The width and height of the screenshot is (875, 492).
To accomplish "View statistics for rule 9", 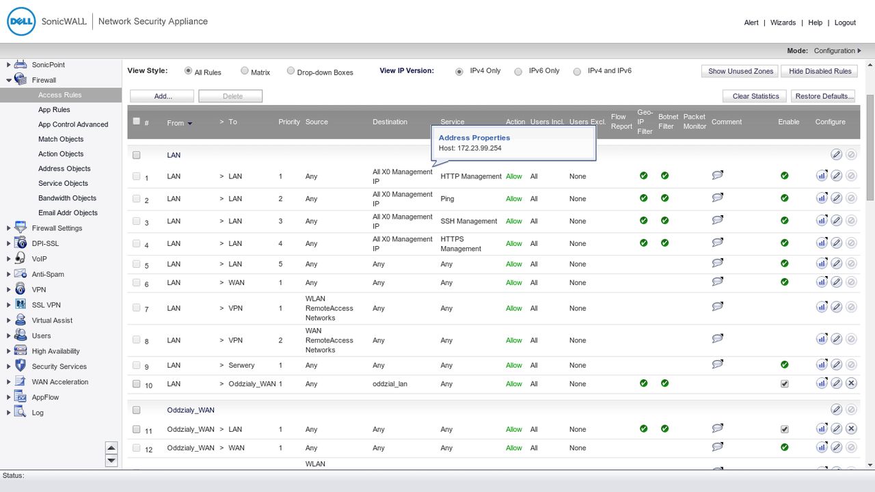I will [x=822, y=366].
